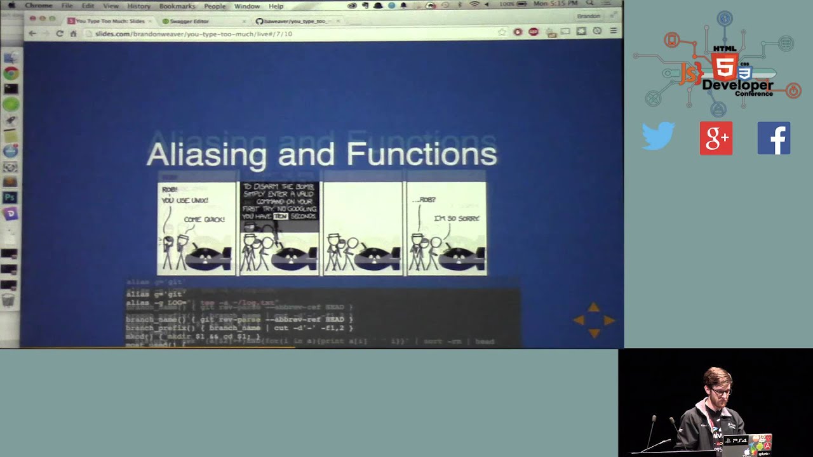Open the People menu
Image resolution: width=813 pixels, height=457 pixels.
point(215,6)
